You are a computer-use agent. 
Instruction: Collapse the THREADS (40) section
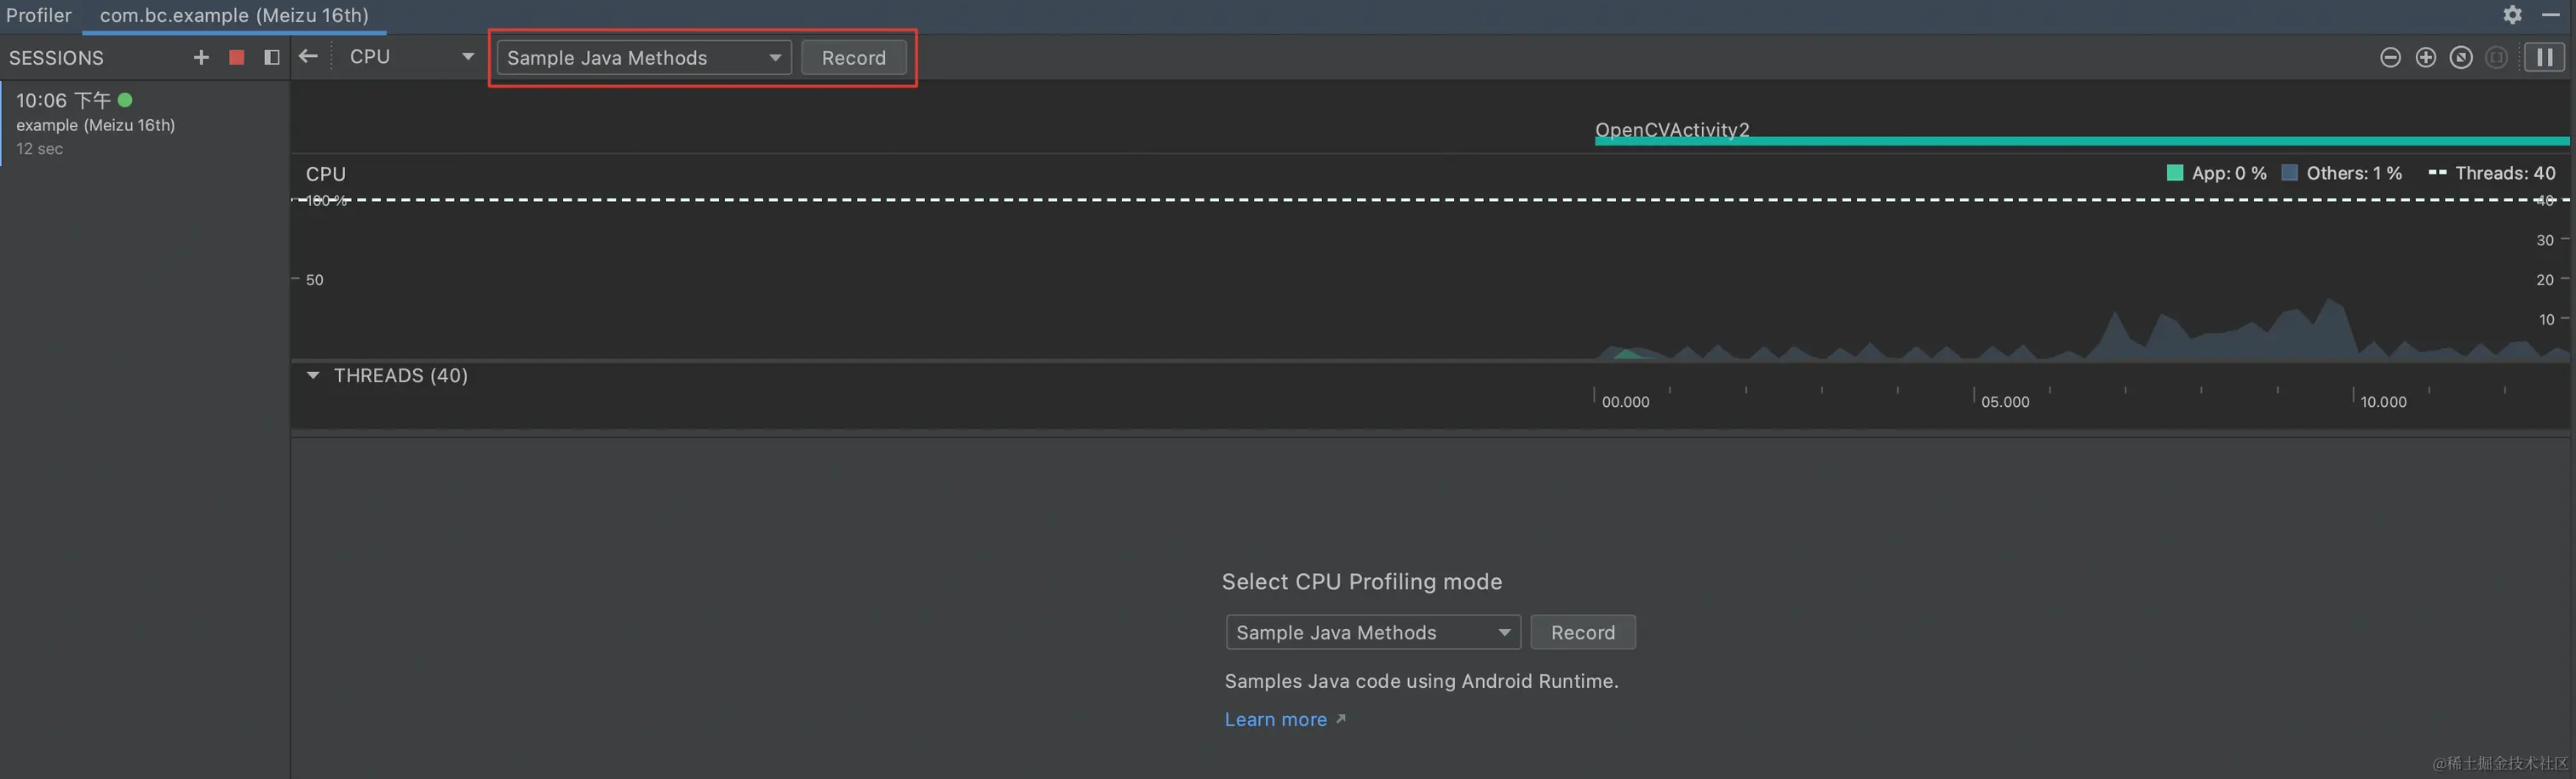tap(313, 375)
